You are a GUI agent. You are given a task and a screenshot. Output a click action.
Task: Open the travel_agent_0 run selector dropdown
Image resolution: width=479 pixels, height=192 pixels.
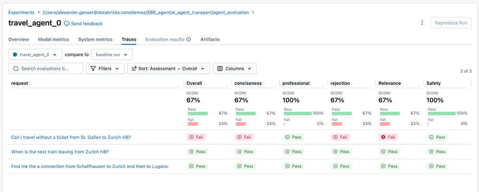pos(35,55)
